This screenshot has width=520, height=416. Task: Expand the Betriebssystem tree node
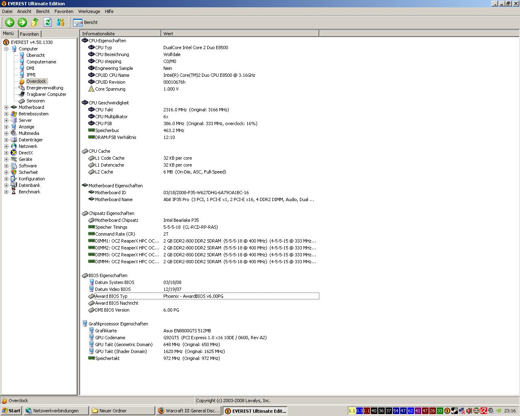[x=6, y=114]
